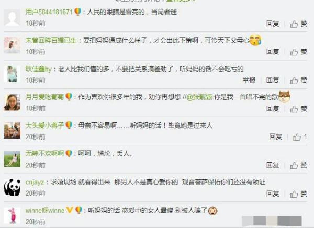The image size is (314, 228).
Task: Click the like icon on 无辣不欢啊啊's comment
Action: tap(299, 165)
